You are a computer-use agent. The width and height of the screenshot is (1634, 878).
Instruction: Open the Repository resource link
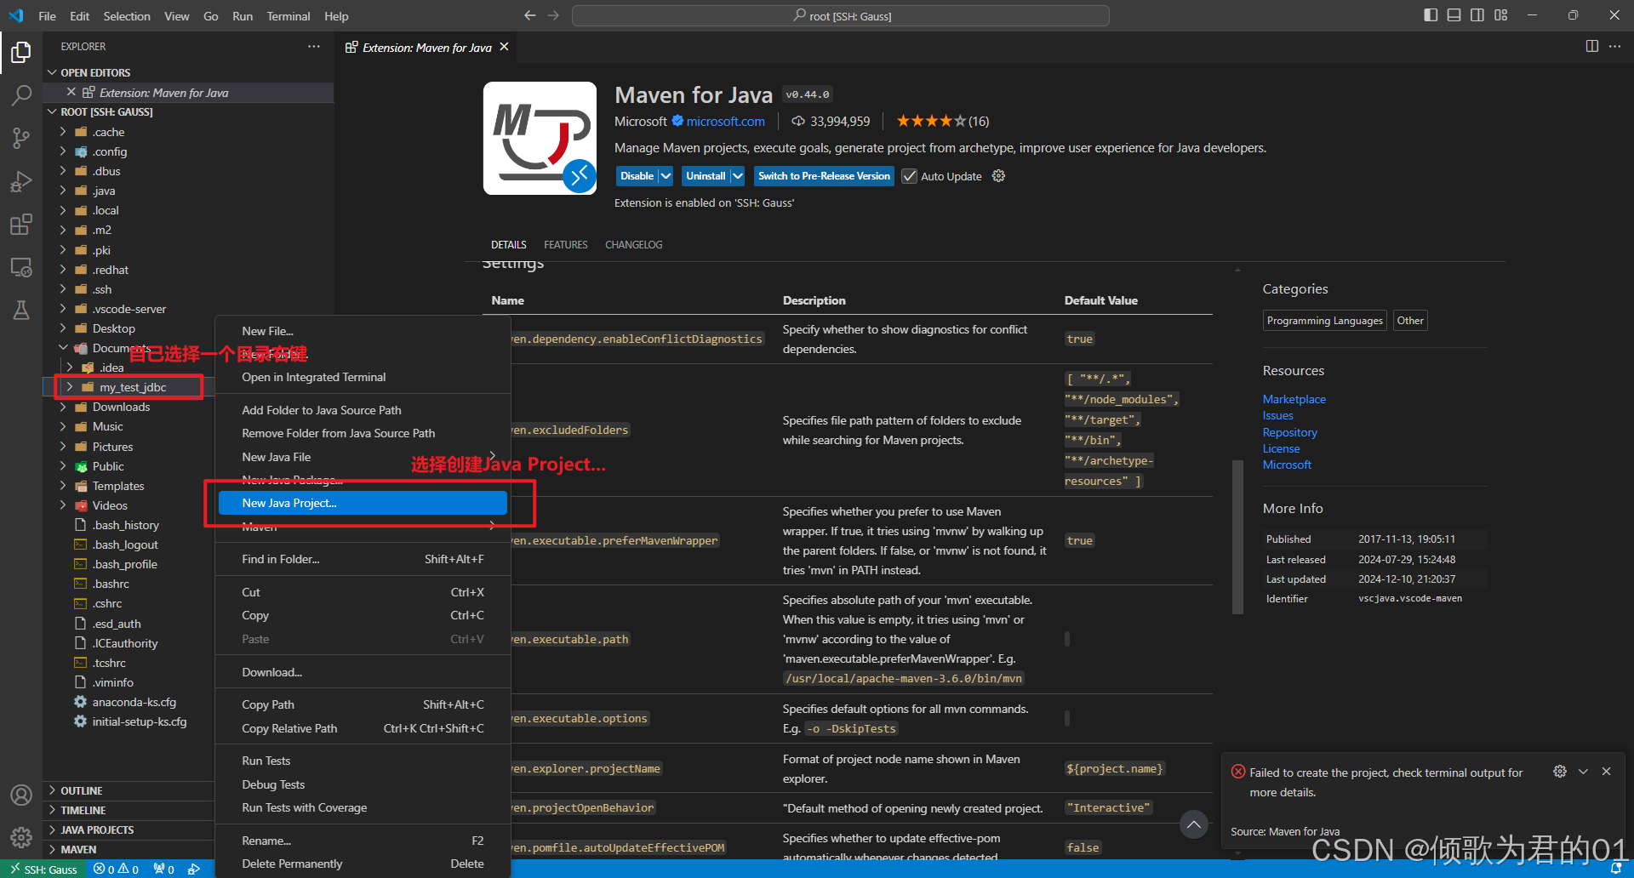click(x=1289, y=432)
